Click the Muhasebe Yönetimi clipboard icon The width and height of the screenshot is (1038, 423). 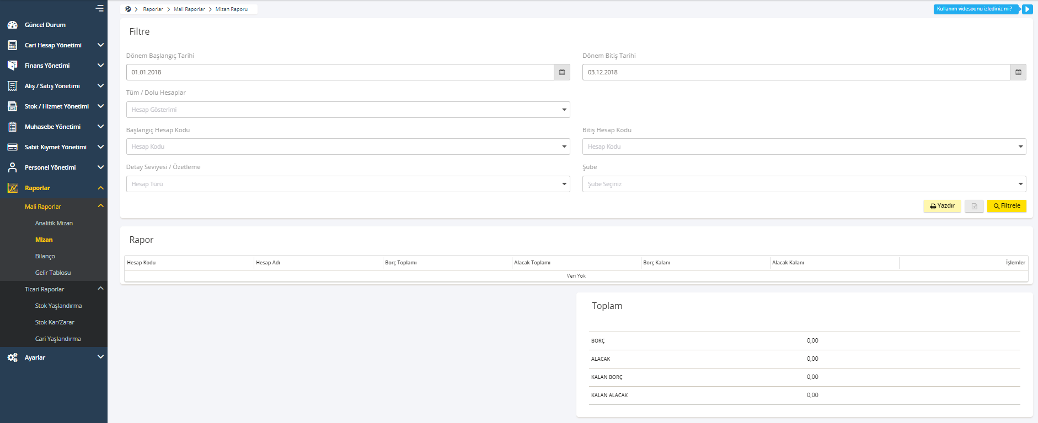(12, 127)
